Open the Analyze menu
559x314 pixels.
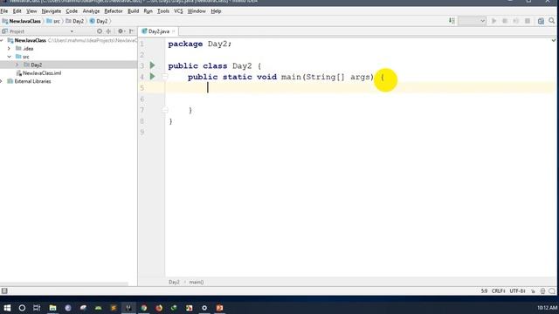[x=91, y=11]
